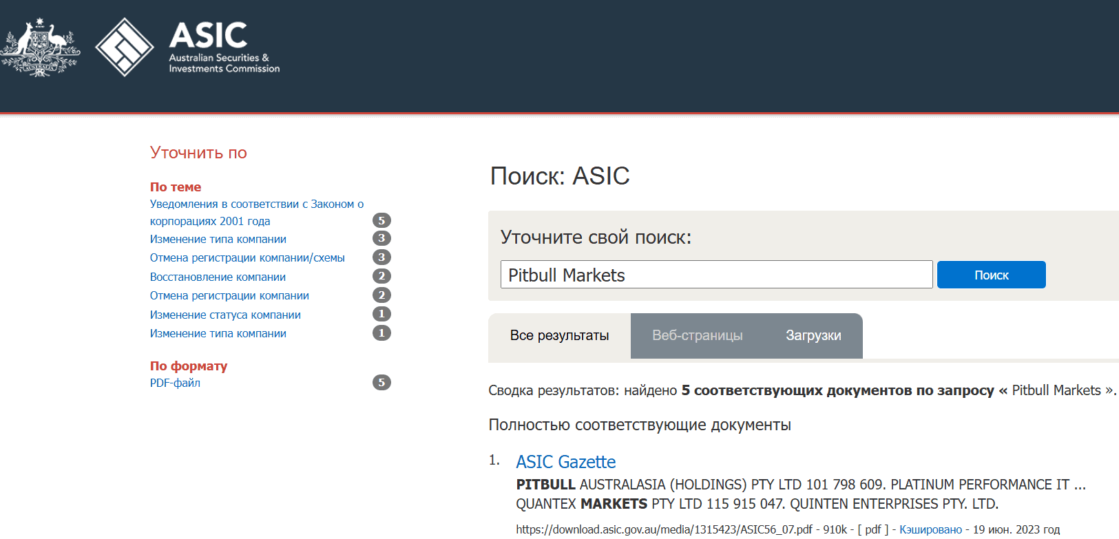The height and width of the screenshot is (539, 1119).
Task: Filter results by PDF-файл format
Action: click(x=175, y=383)
